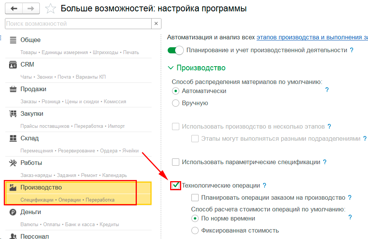This screenshot has height=239, width=368.
Task: Open help for Планирование и учет производственной деятельности
Action: click(x=352, y=50)
